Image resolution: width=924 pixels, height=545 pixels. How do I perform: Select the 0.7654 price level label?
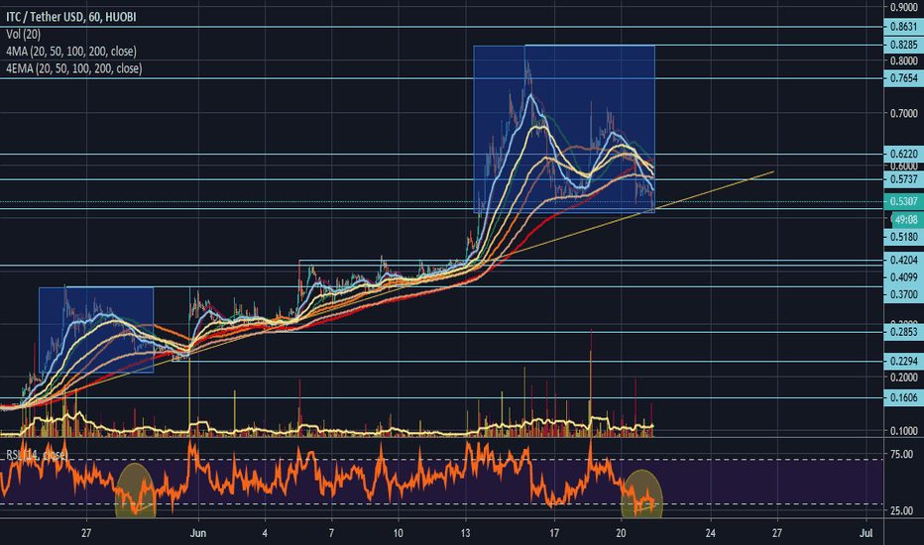903,78
